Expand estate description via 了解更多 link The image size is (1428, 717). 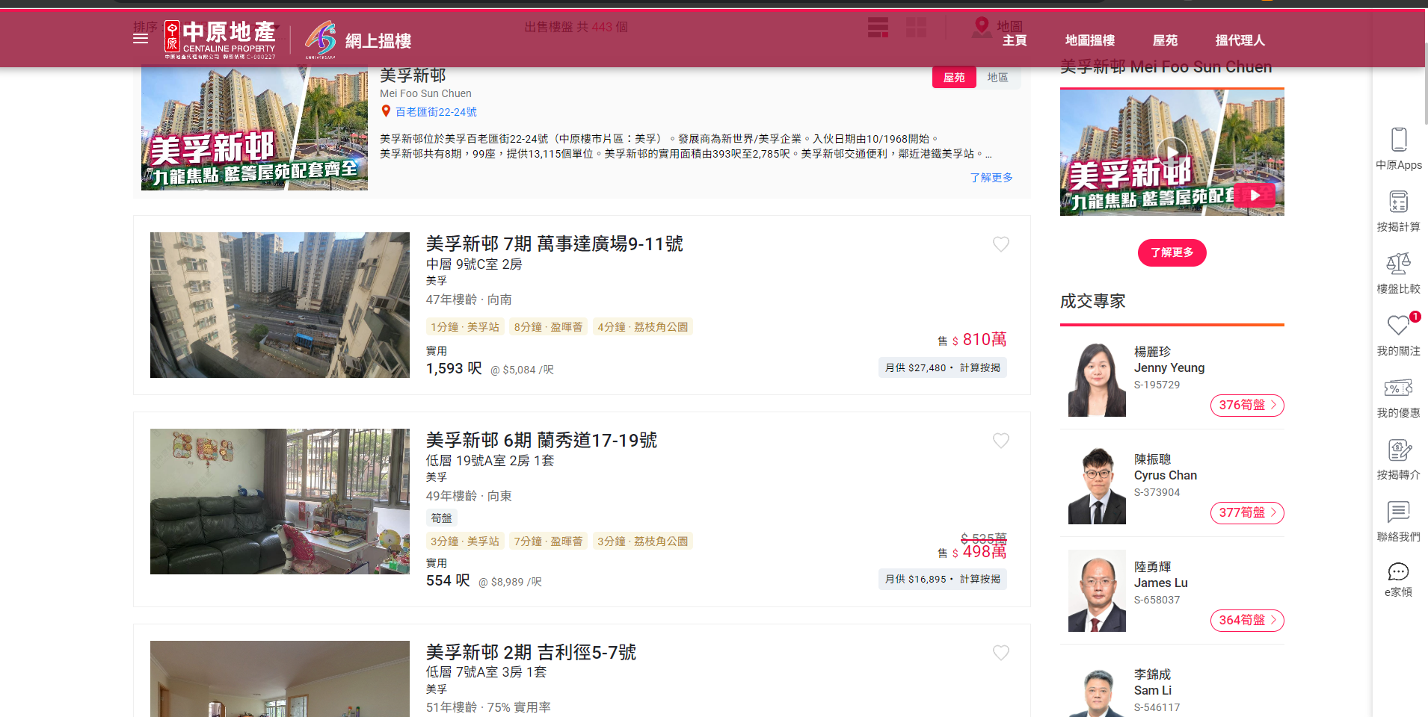991,177
